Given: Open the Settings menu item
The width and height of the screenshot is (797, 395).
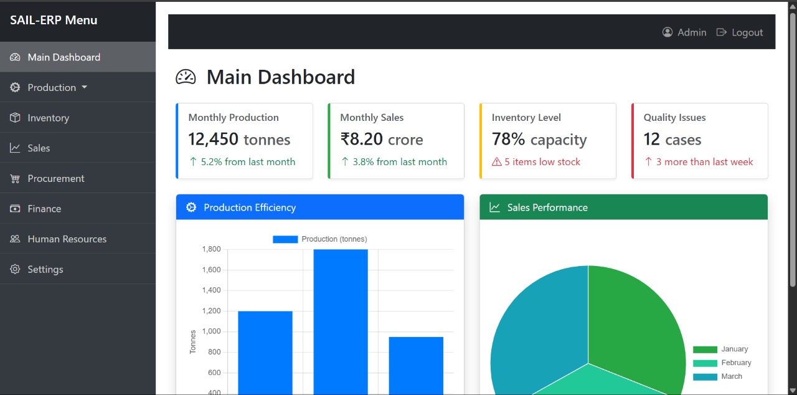Looking at the screenshot, I should pos(78,269).
